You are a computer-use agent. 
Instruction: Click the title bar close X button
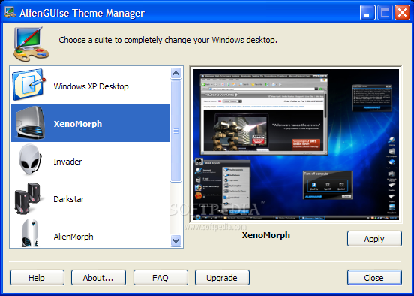(402, 13)
